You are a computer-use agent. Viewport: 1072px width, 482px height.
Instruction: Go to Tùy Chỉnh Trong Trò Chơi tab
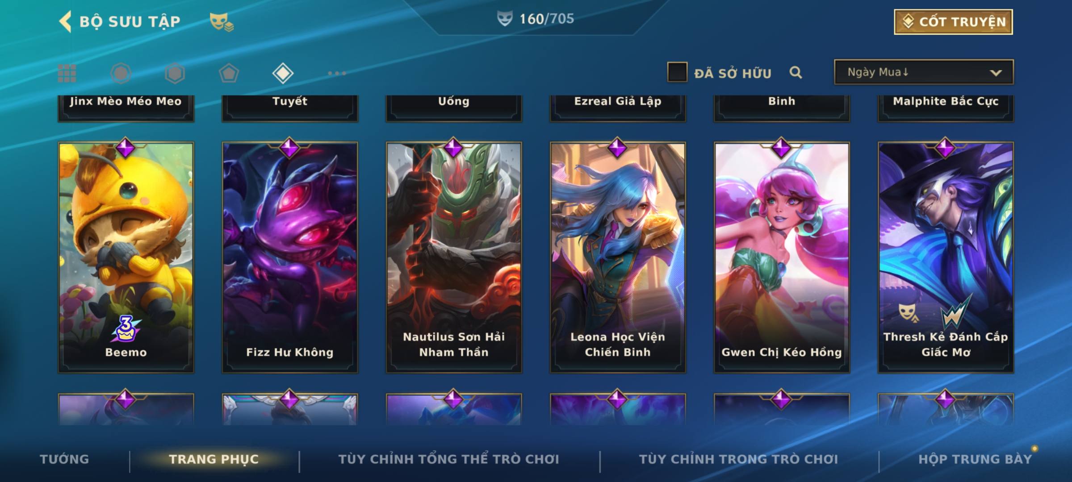click(x=738, y=459)
